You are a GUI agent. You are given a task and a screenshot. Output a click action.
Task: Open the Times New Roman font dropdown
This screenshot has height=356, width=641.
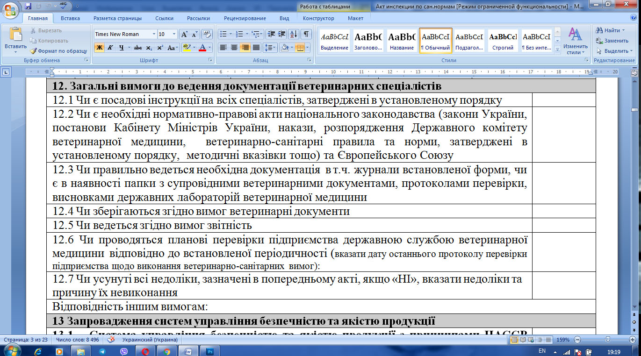click(154, 34)
